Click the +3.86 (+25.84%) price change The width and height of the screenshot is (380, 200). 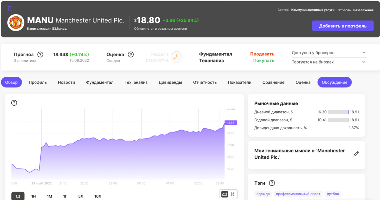(x=180, y=20)
